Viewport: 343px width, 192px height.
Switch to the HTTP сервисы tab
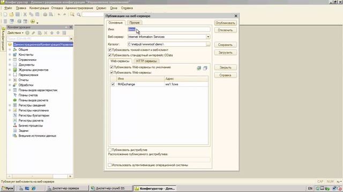coord(146,61)
